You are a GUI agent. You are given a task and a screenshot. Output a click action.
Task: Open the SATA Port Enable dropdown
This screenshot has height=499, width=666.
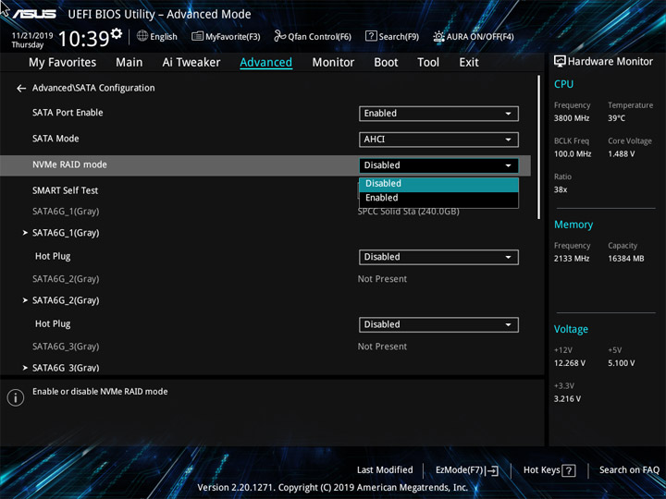click(x=438, y=114)
